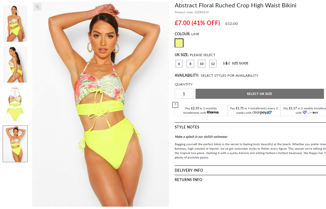Viewport: 326px width, 209px height.
Task: Pick UK size 12
Action: coord(213,64)
